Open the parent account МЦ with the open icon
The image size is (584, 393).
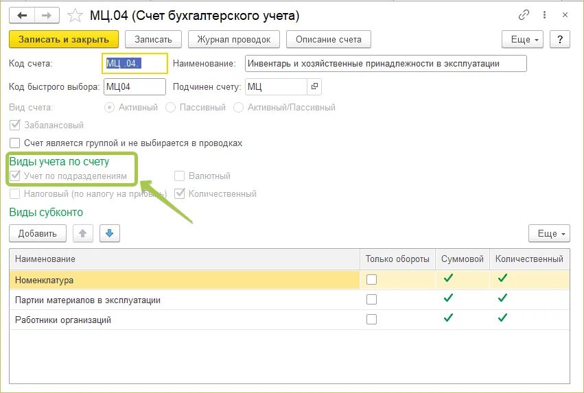coord(314,86)
